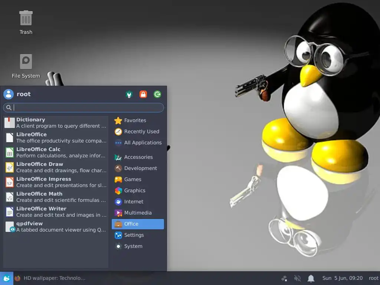The width and height of the screenshot is (380, 285).
Task: Open the Games category
Action: [138, 180]
